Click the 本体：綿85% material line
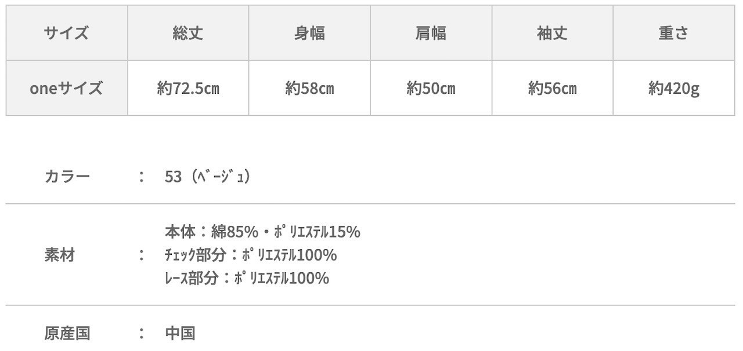This screenshot has height=351, width=743. click(262, 232)
